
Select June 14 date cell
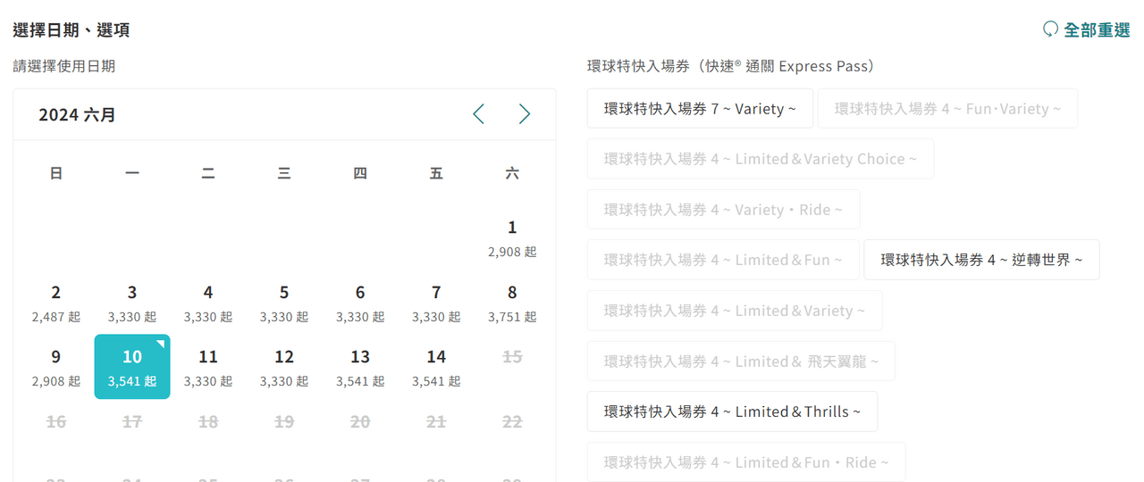[x=436, y=367]
